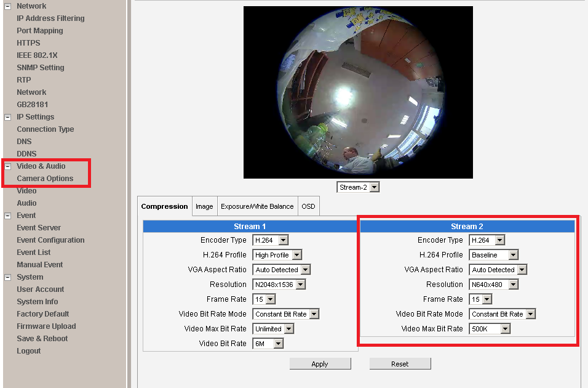This screenshot has height=388, width=588.
Task: Go to Camera Options page
Action: (45, 179)
